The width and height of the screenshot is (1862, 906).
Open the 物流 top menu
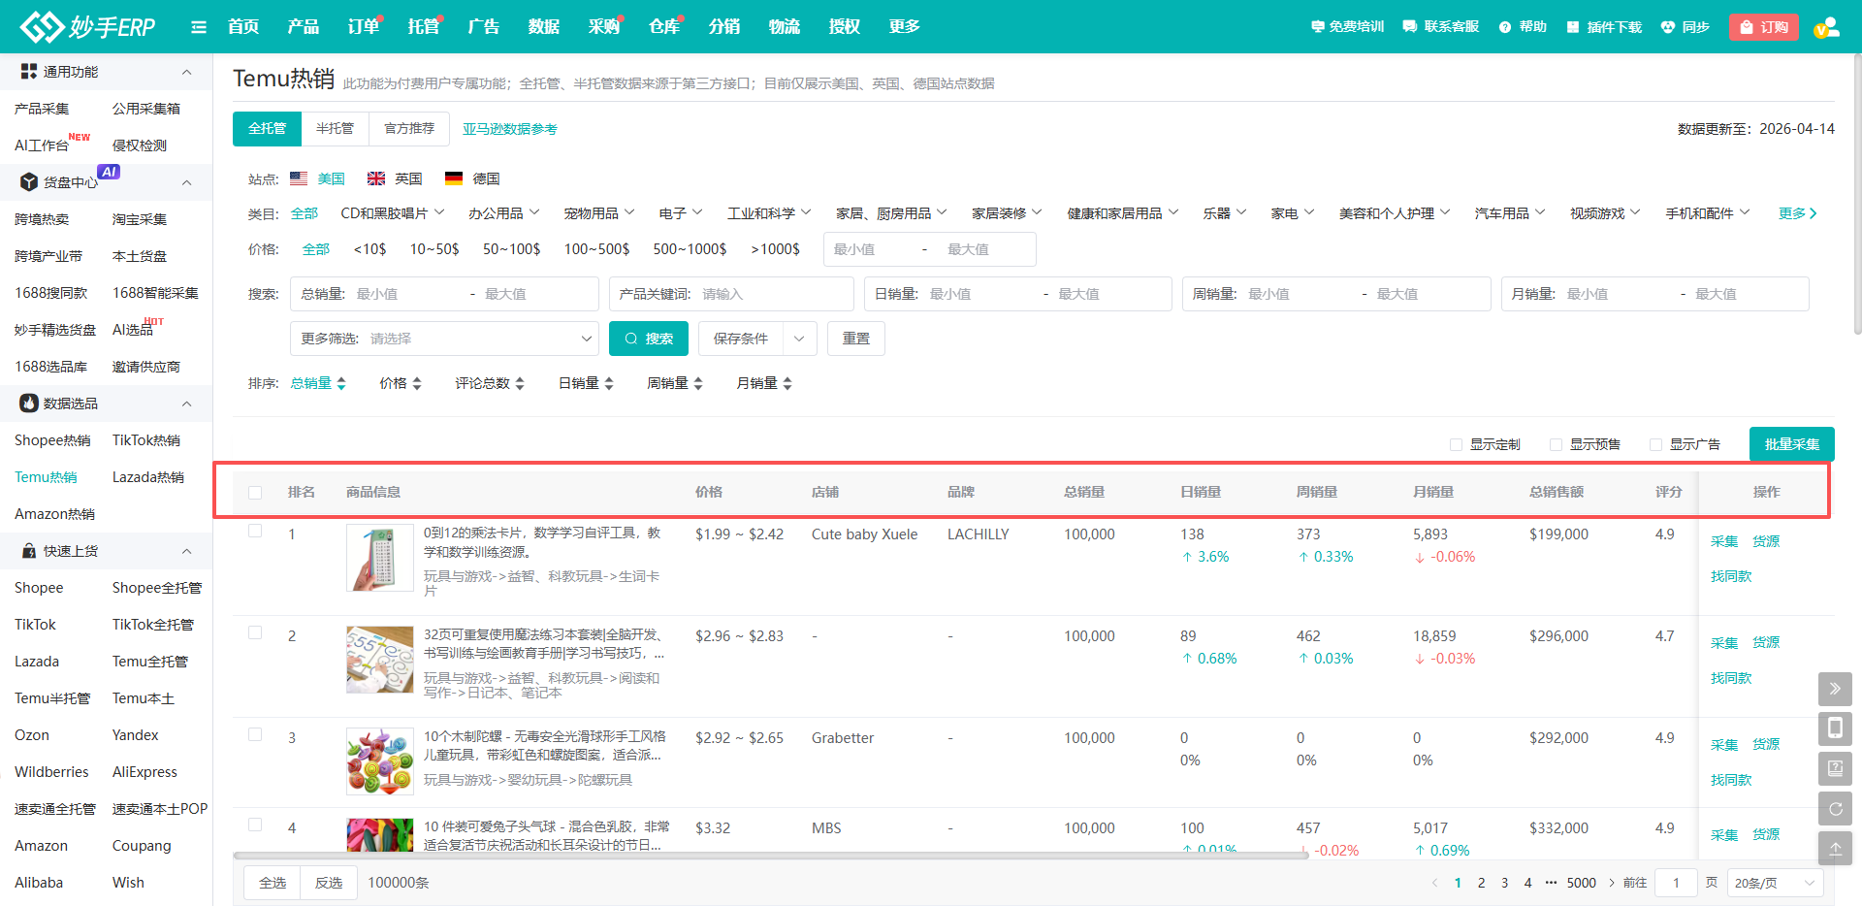coord(785,27)
